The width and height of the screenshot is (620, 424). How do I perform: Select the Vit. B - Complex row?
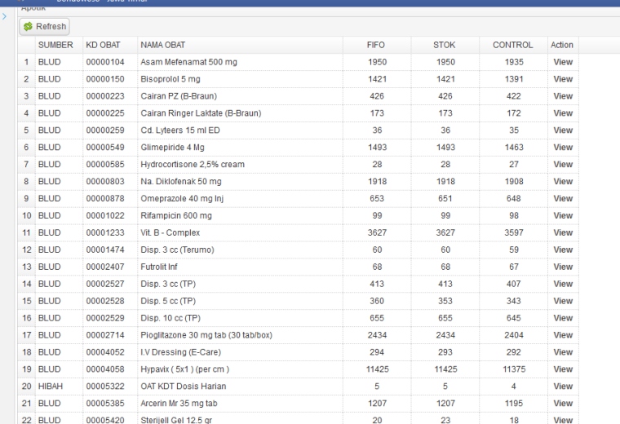[298, 232]
